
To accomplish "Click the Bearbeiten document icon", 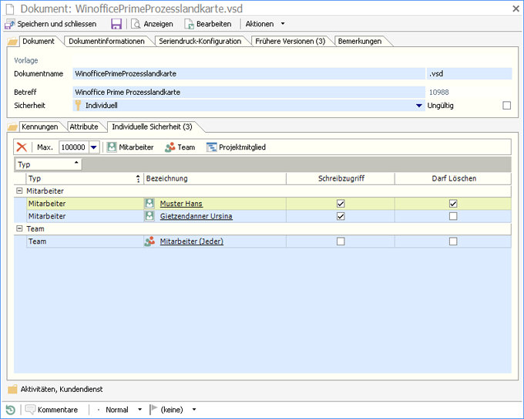I will [189, 24].
